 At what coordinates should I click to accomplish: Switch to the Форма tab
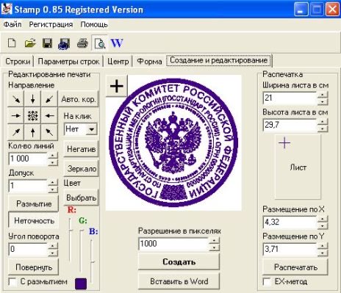(149, 61)
